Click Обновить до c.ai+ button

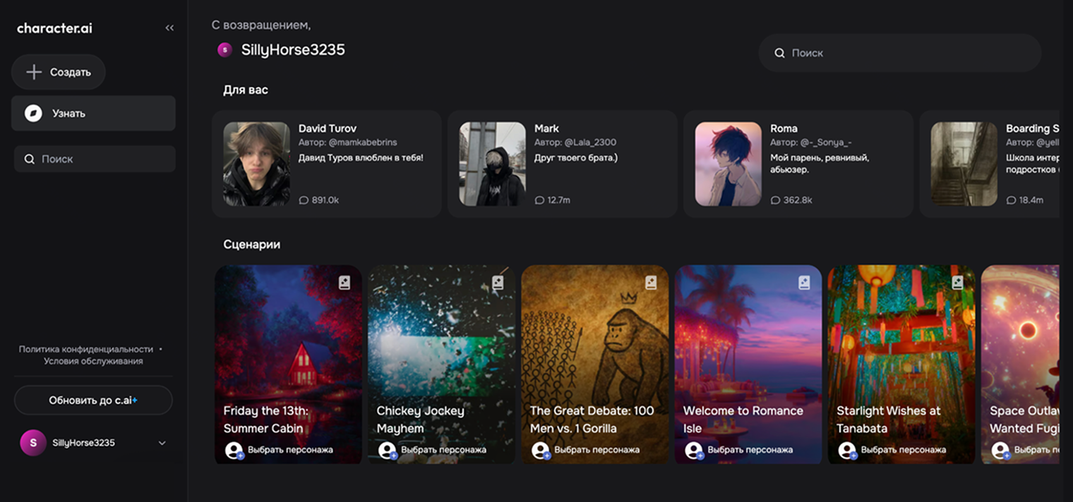93,400
